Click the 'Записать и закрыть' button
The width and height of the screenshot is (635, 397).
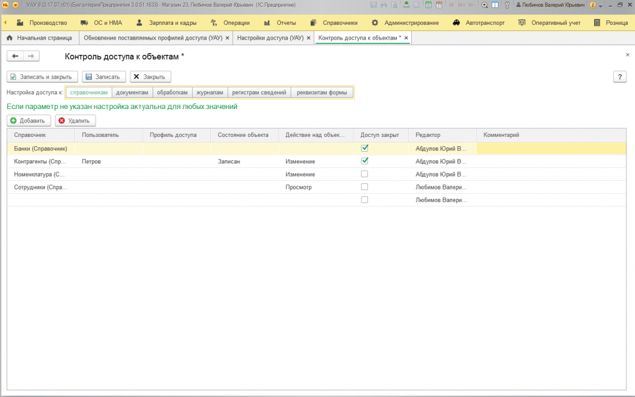pos(42,77)
